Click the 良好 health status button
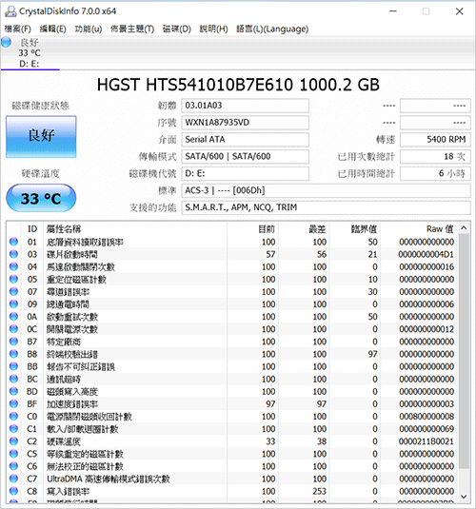 click(x=41, y=137)
